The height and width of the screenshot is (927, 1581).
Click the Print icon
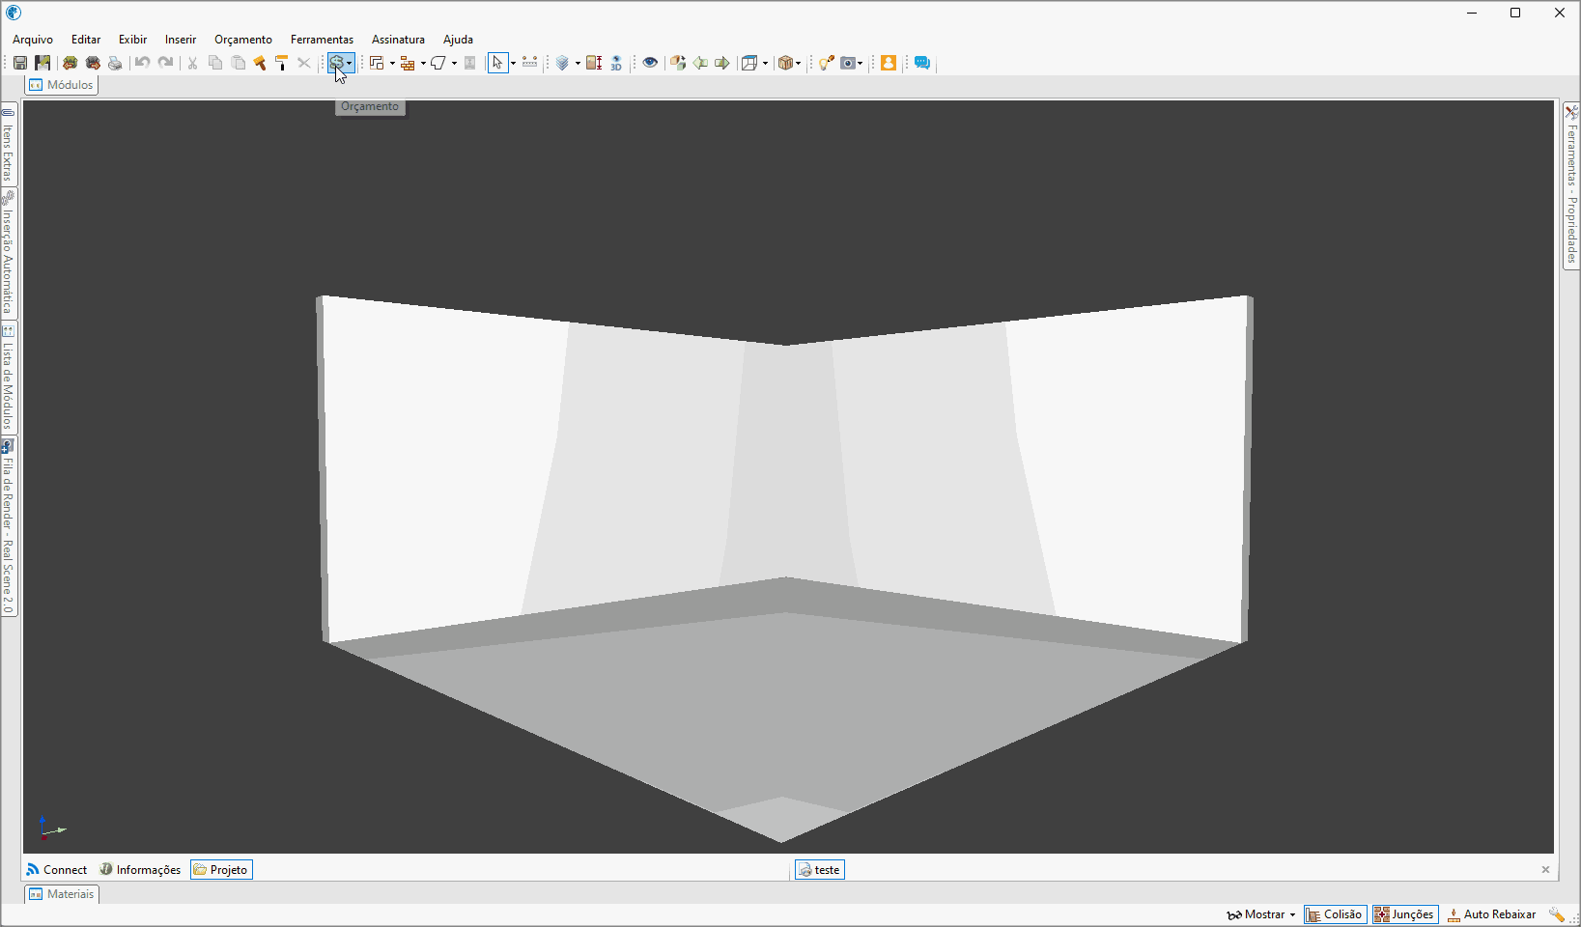click(x=115, y=63)
